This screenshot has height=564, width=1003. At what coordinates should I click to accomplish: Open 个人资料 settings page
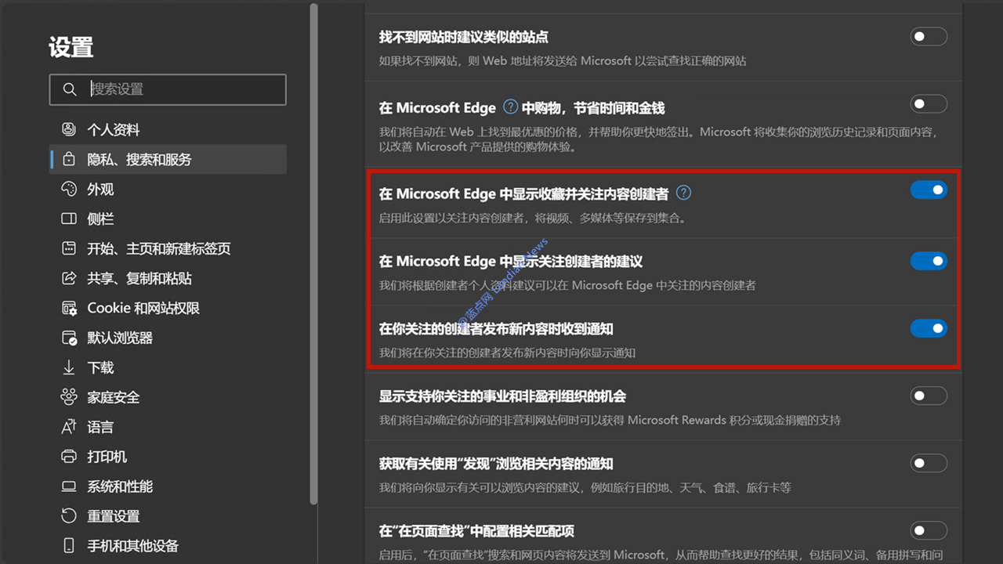tap(168, 129)
